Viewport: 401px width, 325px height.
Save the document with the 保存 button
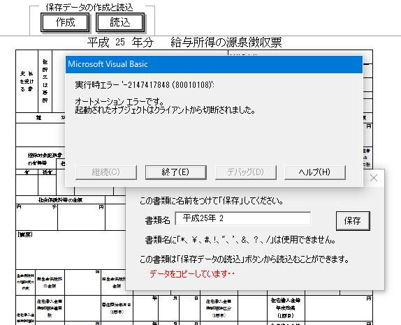pyautogui.click(x=353, y=221)
